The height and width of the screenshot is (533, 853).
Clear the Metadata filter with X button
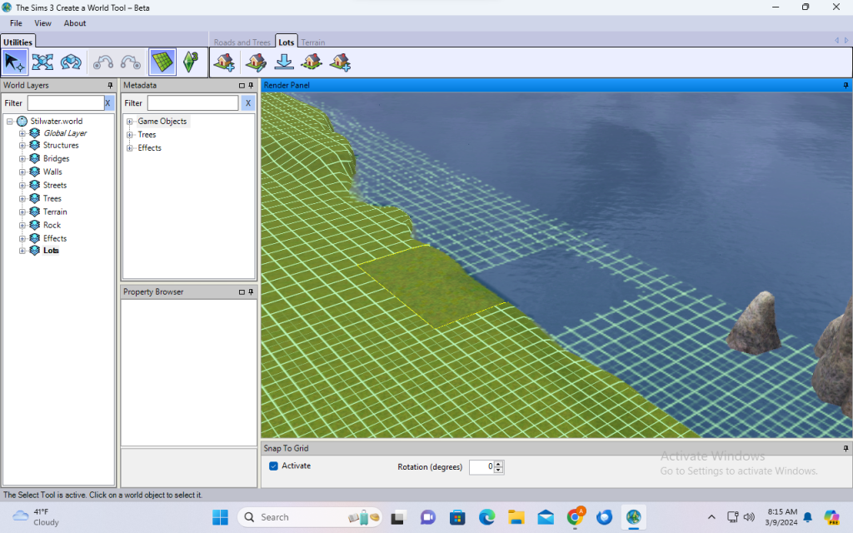(x=247, y=103)
